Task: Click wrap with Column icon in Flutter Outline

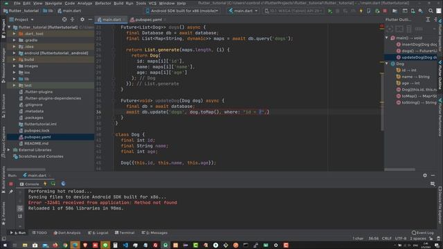Action: (x=409, y=29)
